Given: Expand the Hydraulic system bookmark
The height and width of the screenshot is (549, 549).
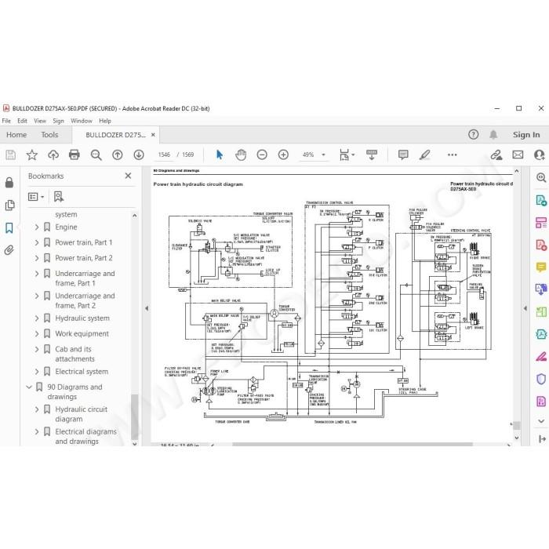Looking at the screenshot, I should point(37,318).
